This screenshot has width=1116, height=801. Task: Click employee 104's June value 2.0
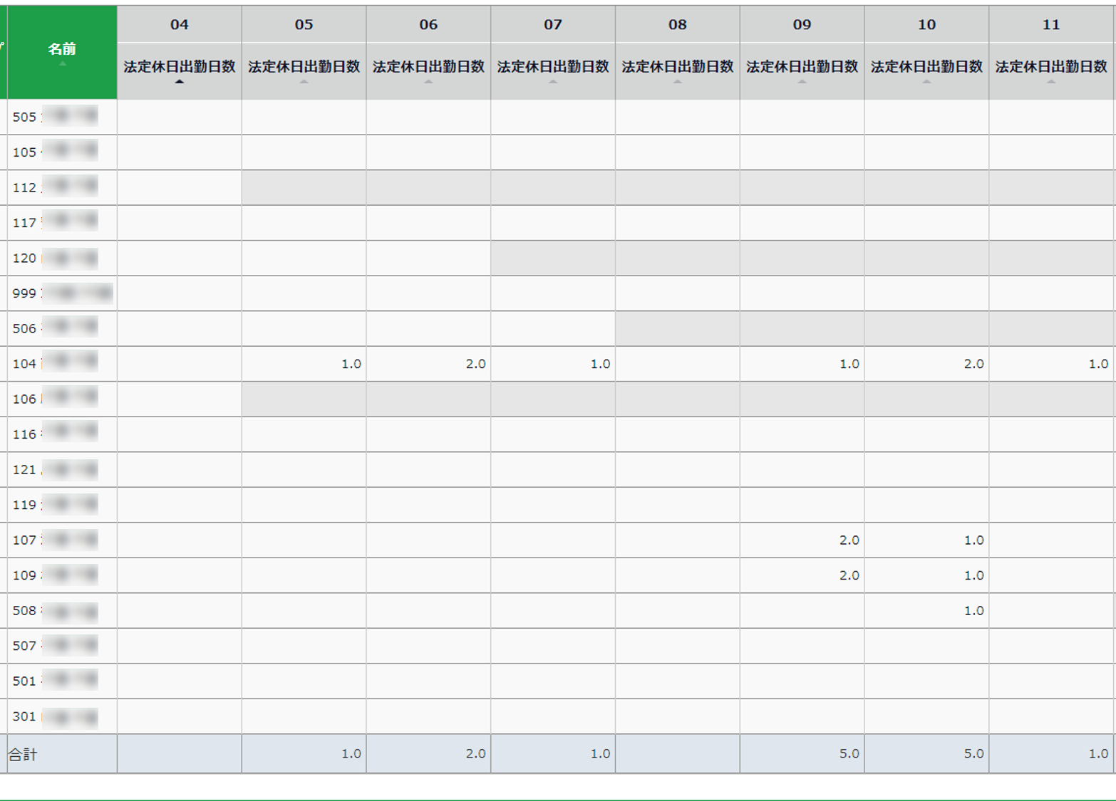point(428,364)
